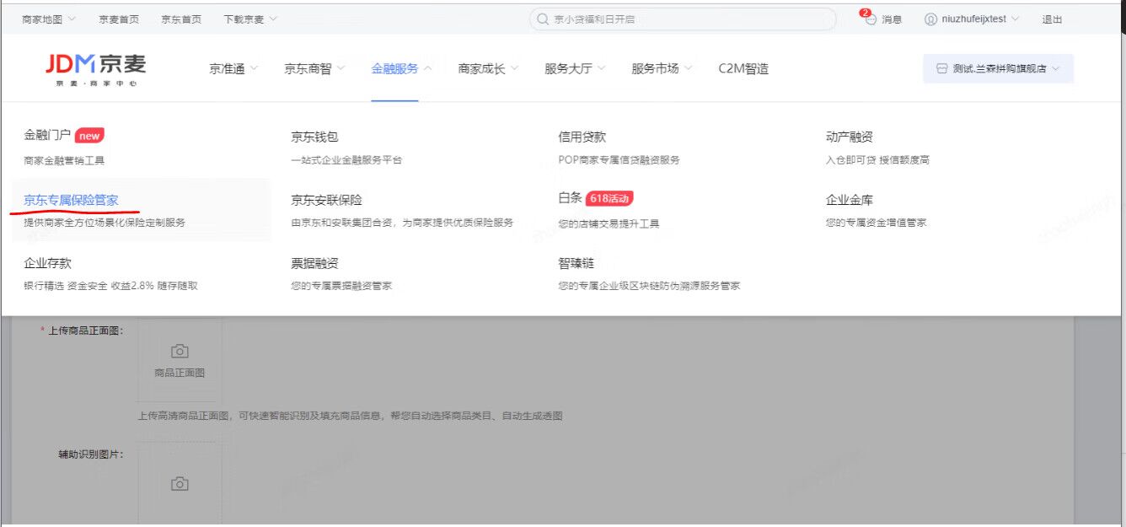
Task: Open the 京东专属保险管家 link
Action: coord(72,199)
